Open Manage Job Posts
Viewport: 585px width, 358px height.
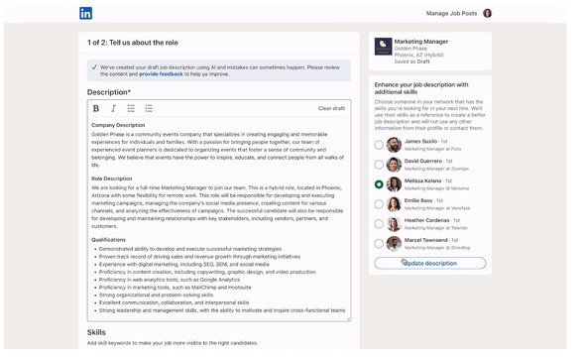451,14
